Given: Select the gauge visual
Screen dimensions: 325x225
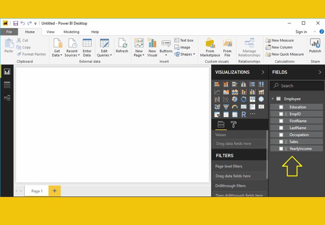Looking at the screenshot, I should coord(235,107).
